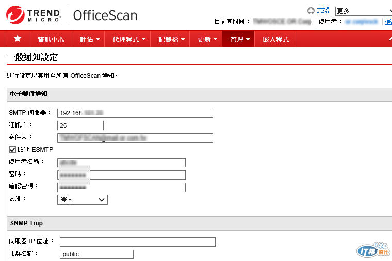Click the Trend Micro logo
The image size is (392, 261).
(x=33, y=15)
